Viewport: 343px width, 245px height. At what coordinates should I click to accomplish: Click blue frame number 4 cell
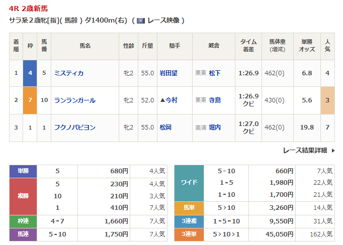point(30,73)
